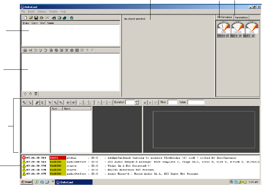Select the 'SDI Audio Output-A message' log line
Image resolution: width=262 pixels, height=185 pixels.
pos(141,162)
